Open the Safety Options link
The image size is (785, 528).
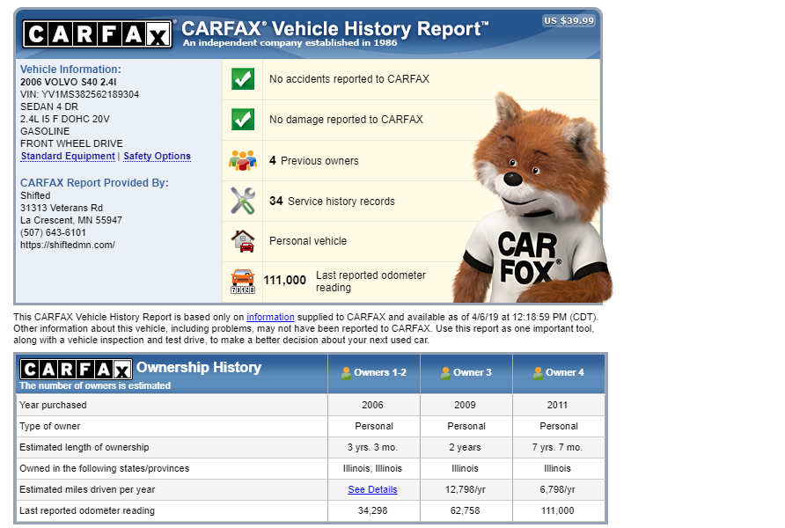click(x=158, y=156)
